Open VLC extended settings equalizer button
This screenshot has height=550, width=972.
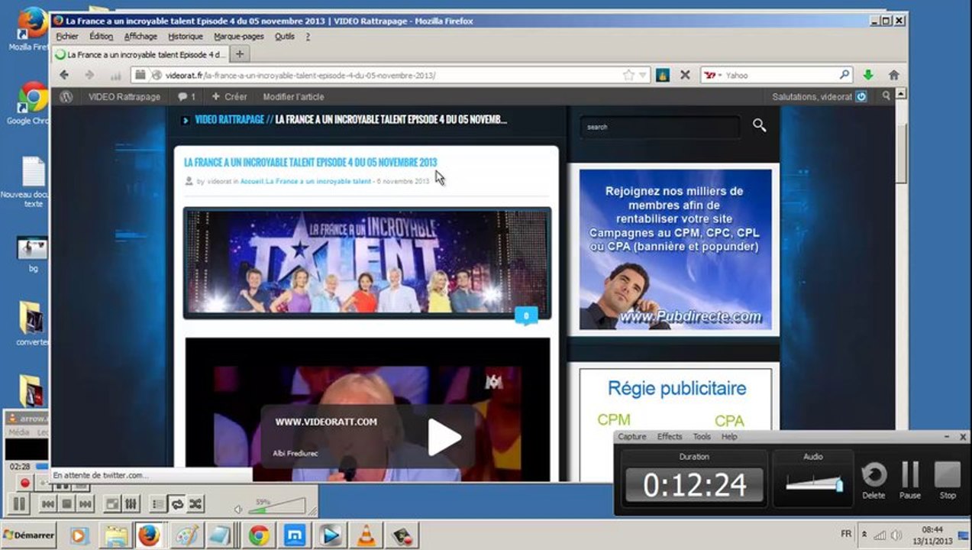131,504
